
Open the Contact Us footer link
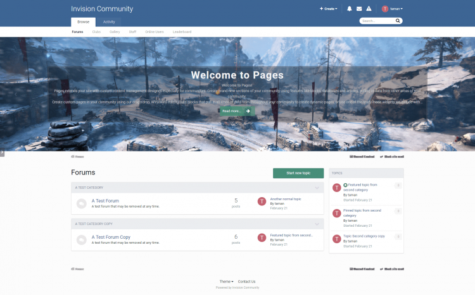pos(246,281)
